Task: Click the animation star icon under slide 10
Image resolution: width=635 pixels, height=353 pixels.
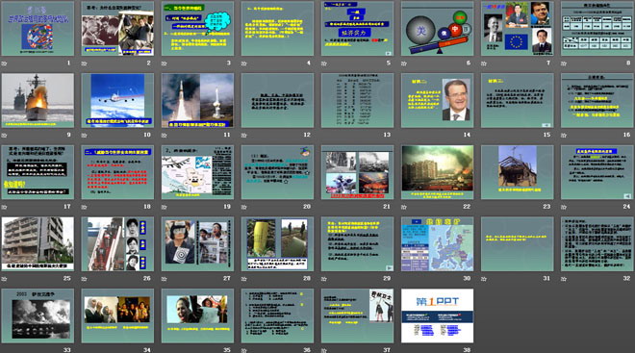Action: click(x=84, y=135)
